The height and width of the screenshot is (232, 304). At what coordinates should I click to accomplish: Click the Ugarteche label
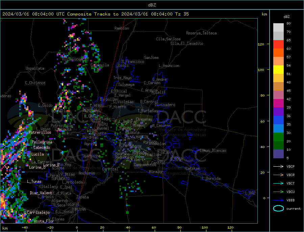[x=91, y=156]
